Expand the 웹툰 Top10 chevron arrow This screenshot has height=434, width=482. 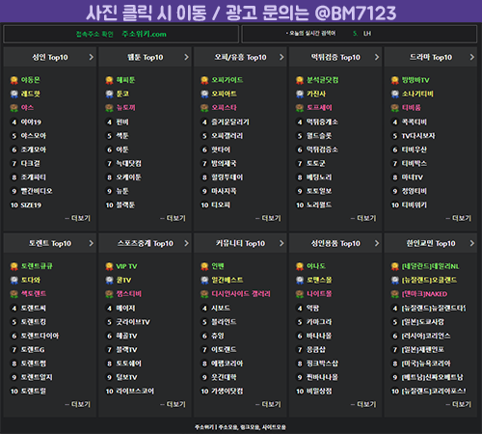[x=186, y=57]
